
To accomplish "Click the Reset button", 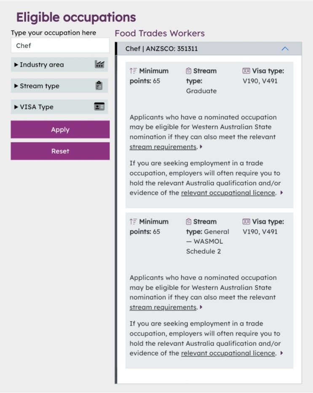I will point(60,151).
